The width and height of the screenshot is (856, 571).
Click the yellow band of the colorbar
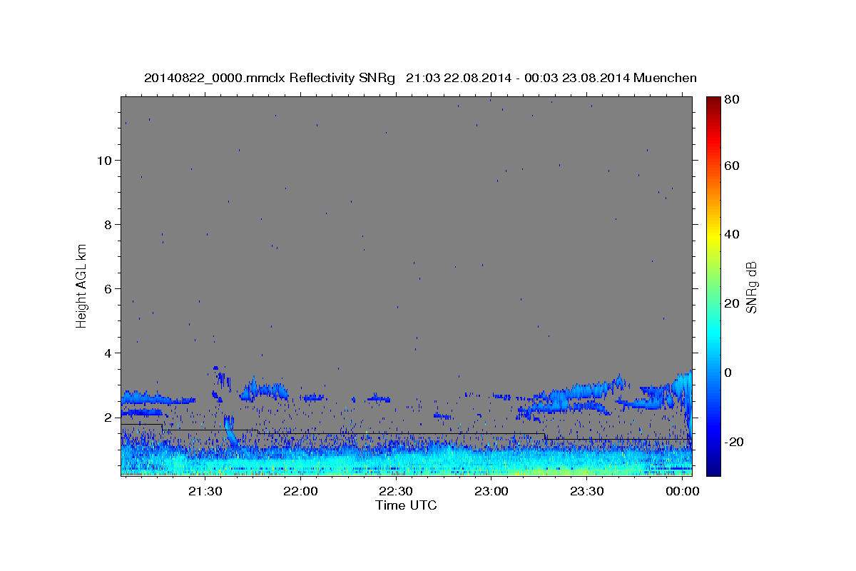713,236
